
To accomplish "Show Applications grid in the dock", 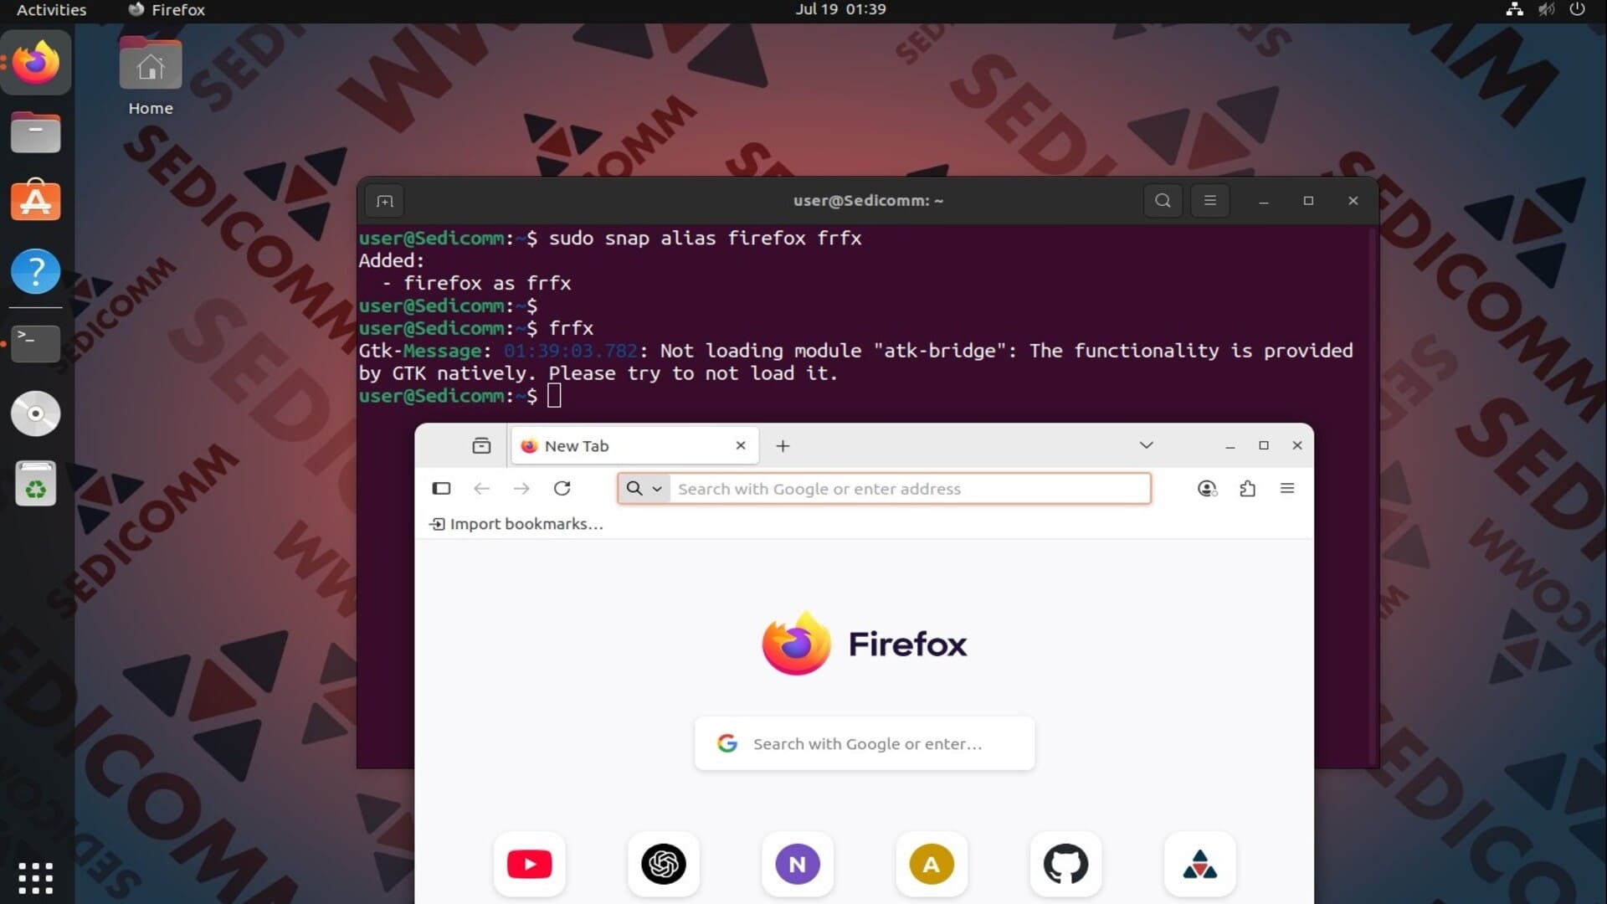I will 36,878.
